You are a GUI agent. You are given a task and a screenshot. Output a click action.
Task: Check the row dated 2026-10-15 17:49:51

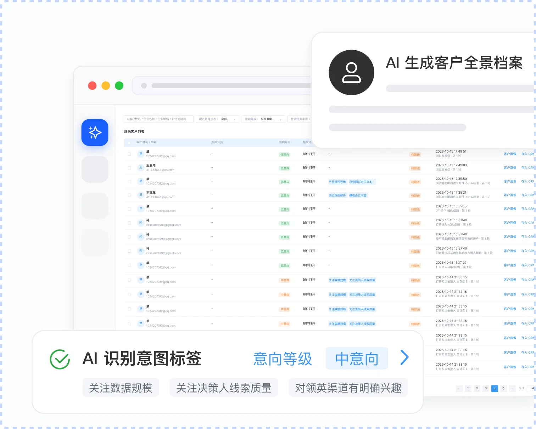click(129, 154)
